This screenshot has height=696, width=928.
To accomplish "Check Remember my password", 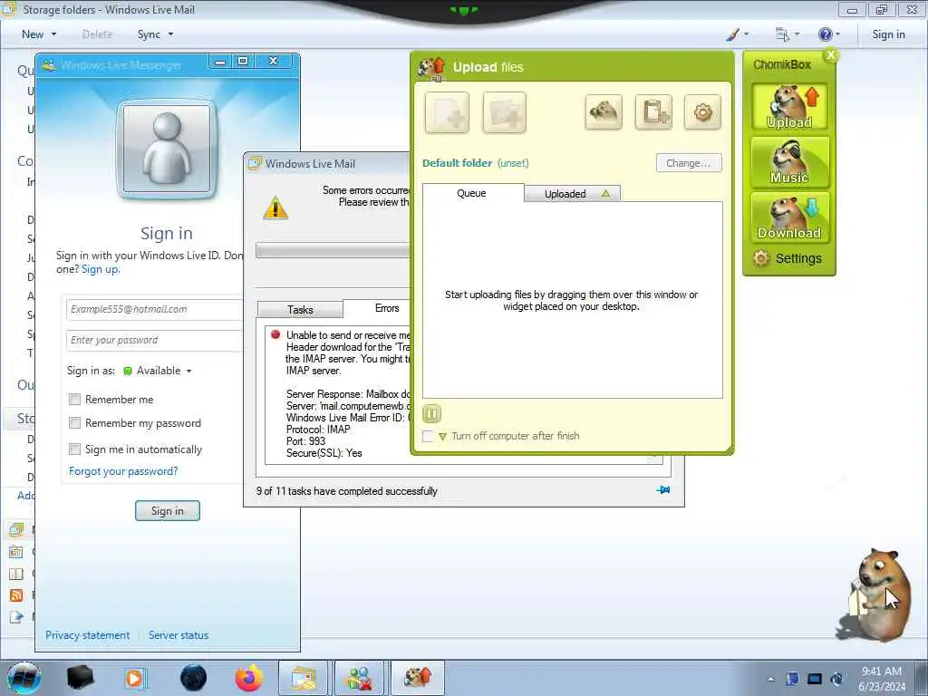I will pyautogui.click(x=74, y=423).
